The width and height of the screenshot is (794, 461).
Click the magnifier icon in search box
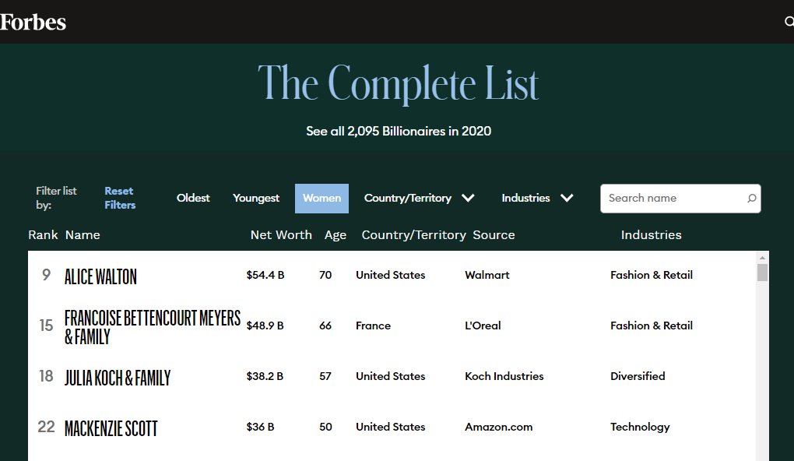click(751, 199)
